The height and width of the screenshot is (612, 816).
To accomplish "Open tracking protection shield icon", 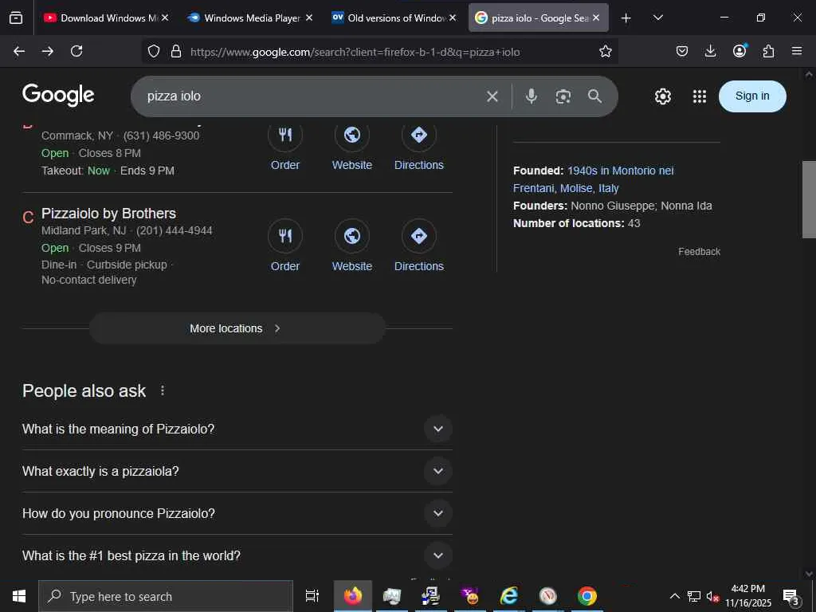I will tap(154, 52).
